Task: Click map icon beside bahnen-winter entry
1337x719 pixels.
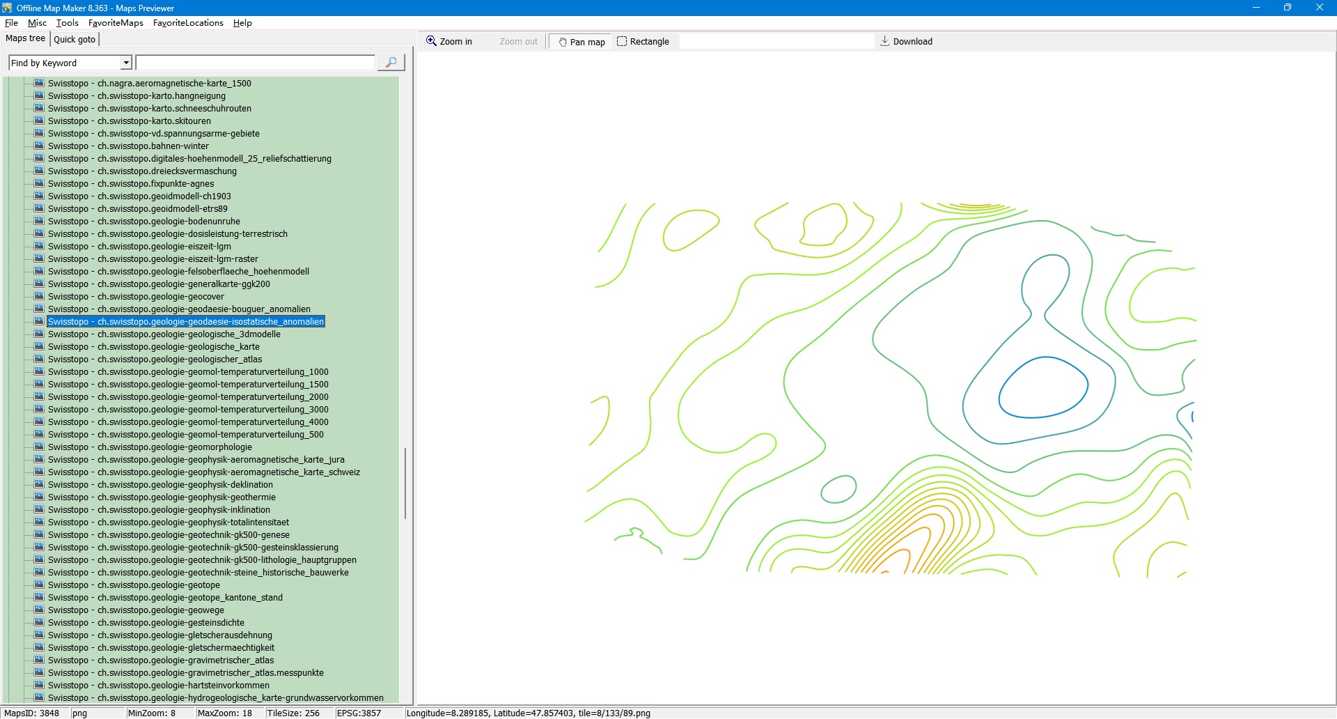Action: (39, 146)
